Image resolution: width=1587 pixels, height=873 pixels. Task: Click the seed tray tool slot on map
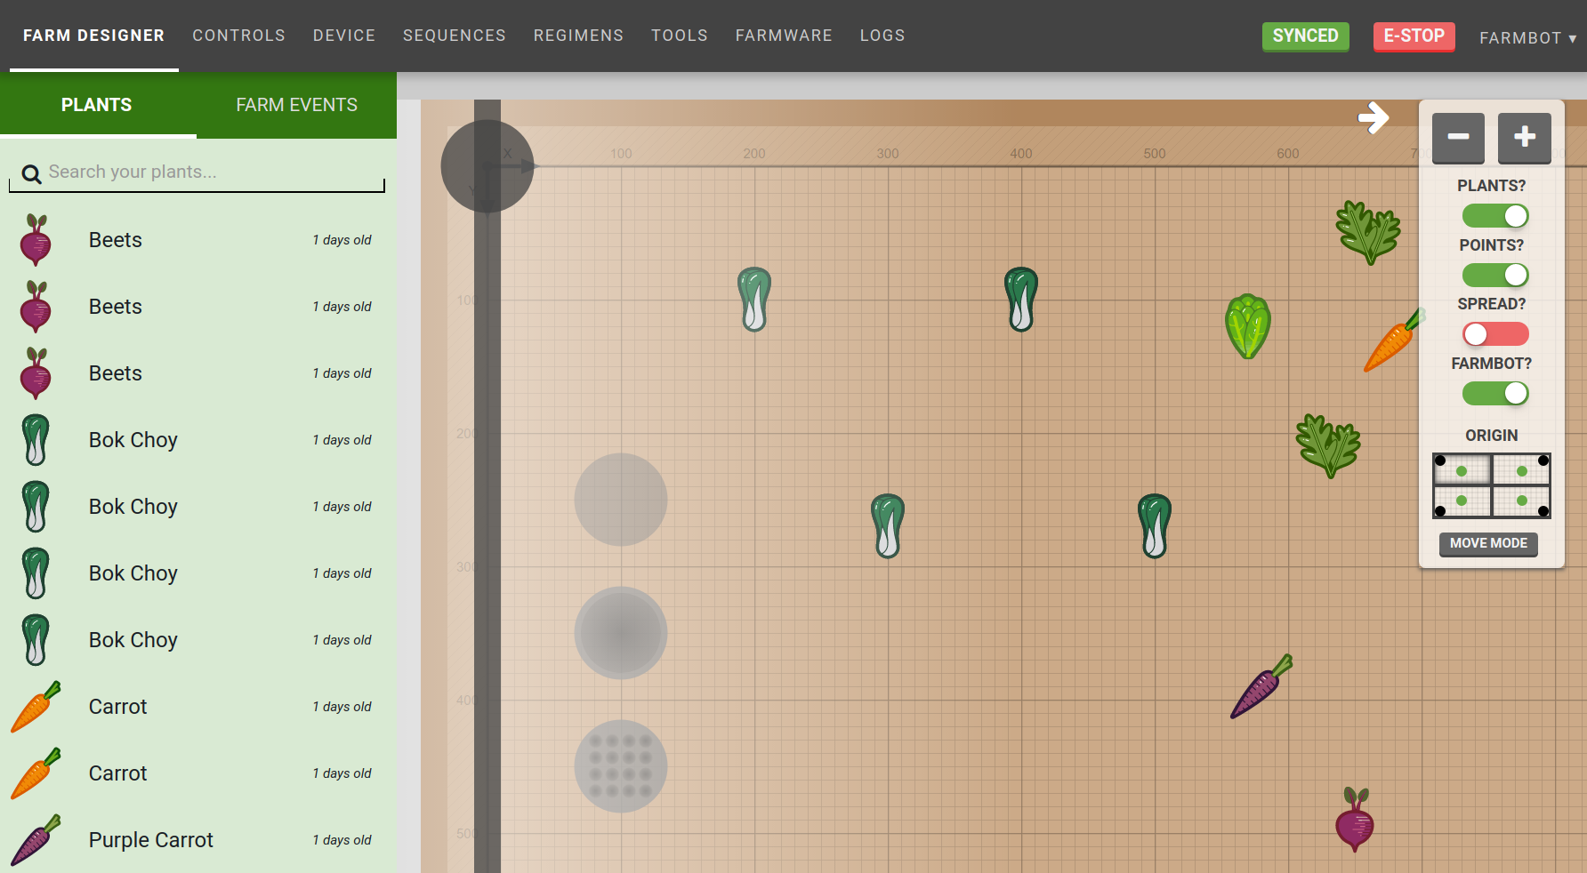[620, 765]
